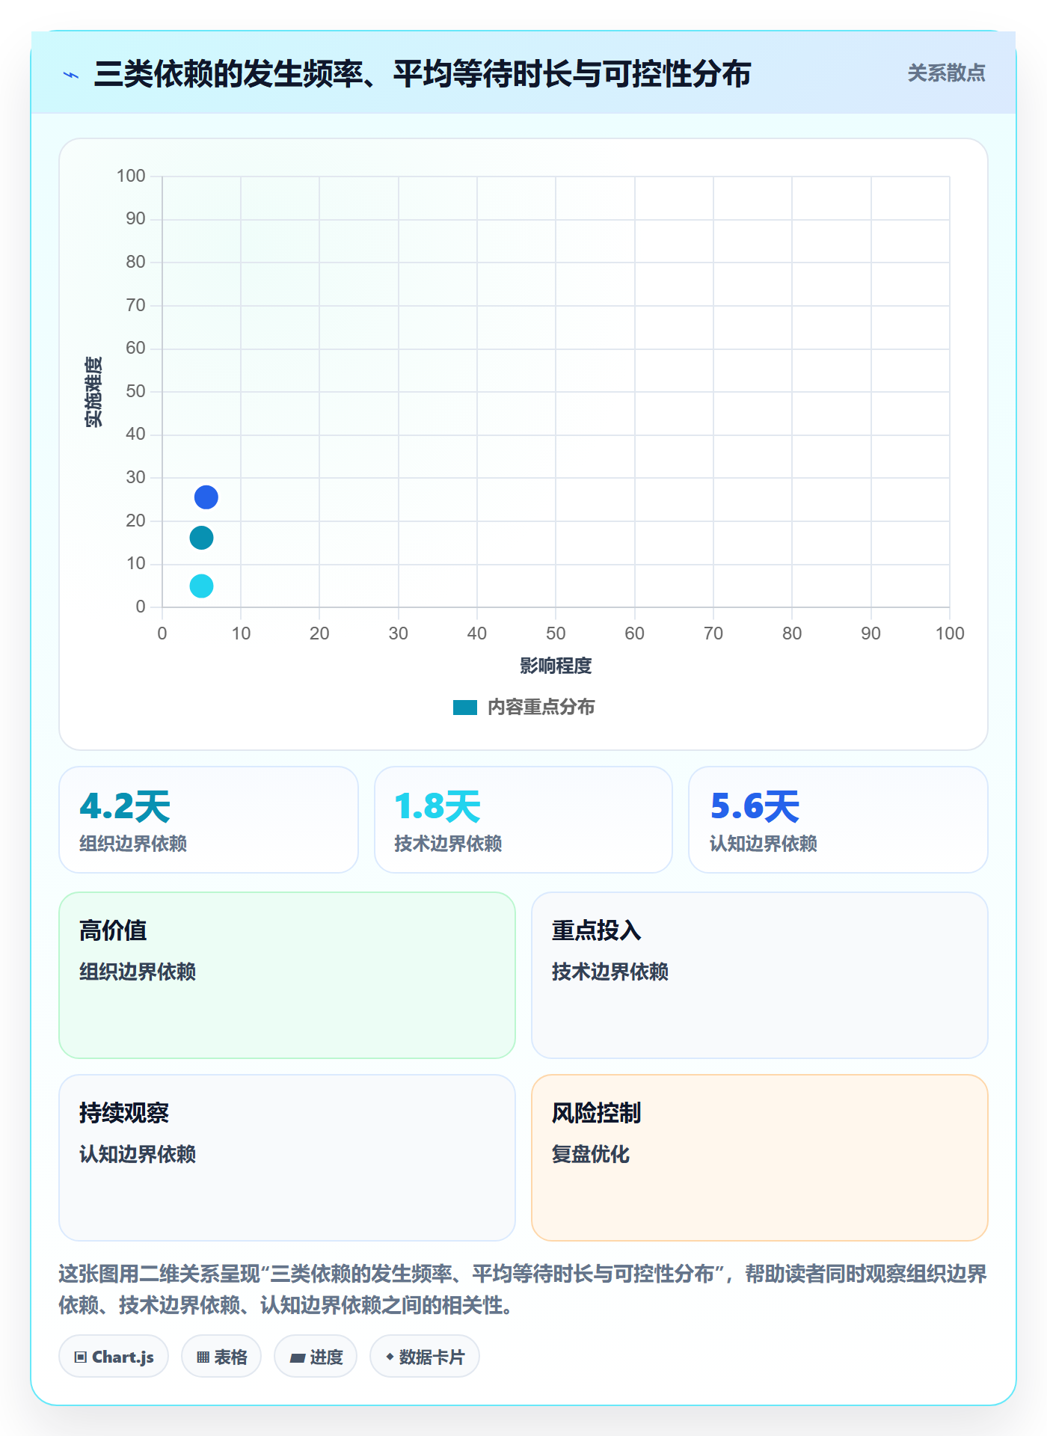
Task: Open the 高价值 quadrant card
Action: pos(287,975)
